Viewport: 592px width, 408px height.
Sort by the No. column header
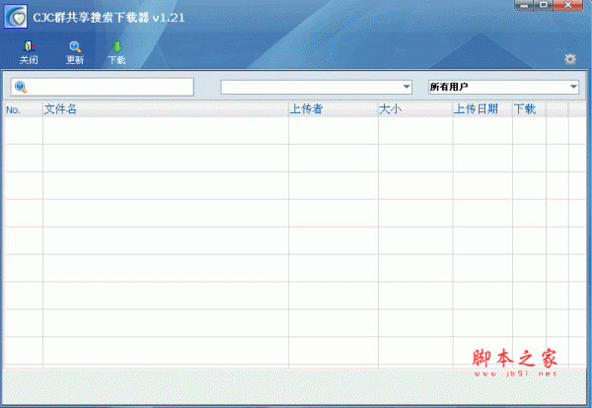[x=24, y=109]
